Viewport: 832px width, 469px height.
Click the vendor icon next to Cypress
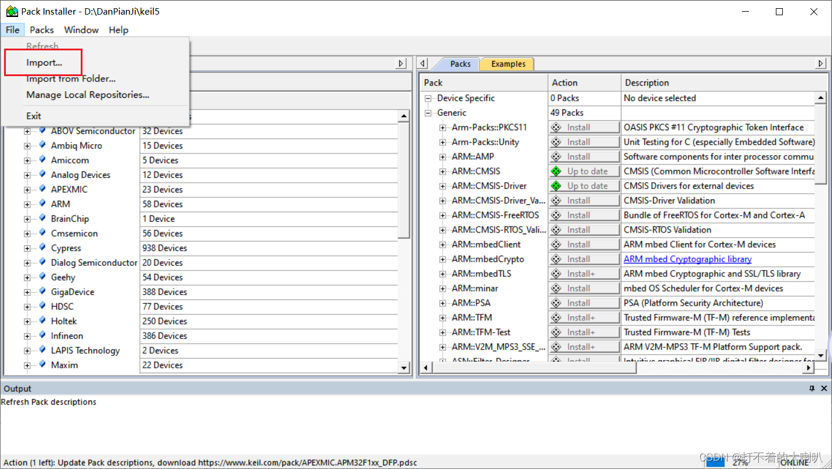42,248
